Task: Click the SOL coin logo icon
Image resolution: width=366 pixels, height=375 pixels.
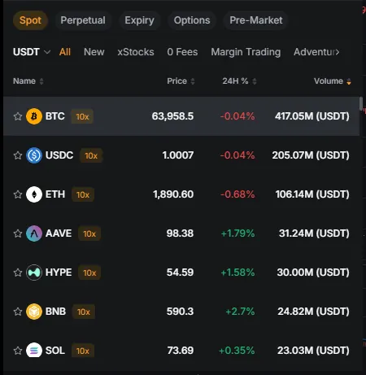Action: (x=34, y=351)
